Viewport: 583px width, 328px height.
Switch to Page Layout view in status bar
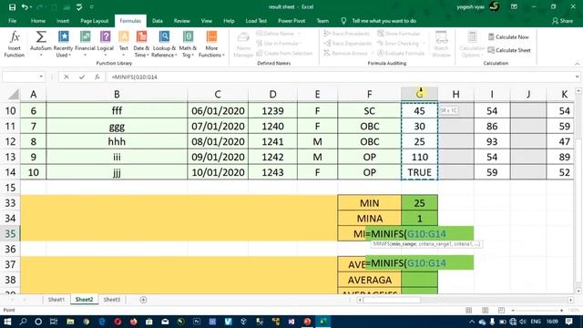pos(485,310)
